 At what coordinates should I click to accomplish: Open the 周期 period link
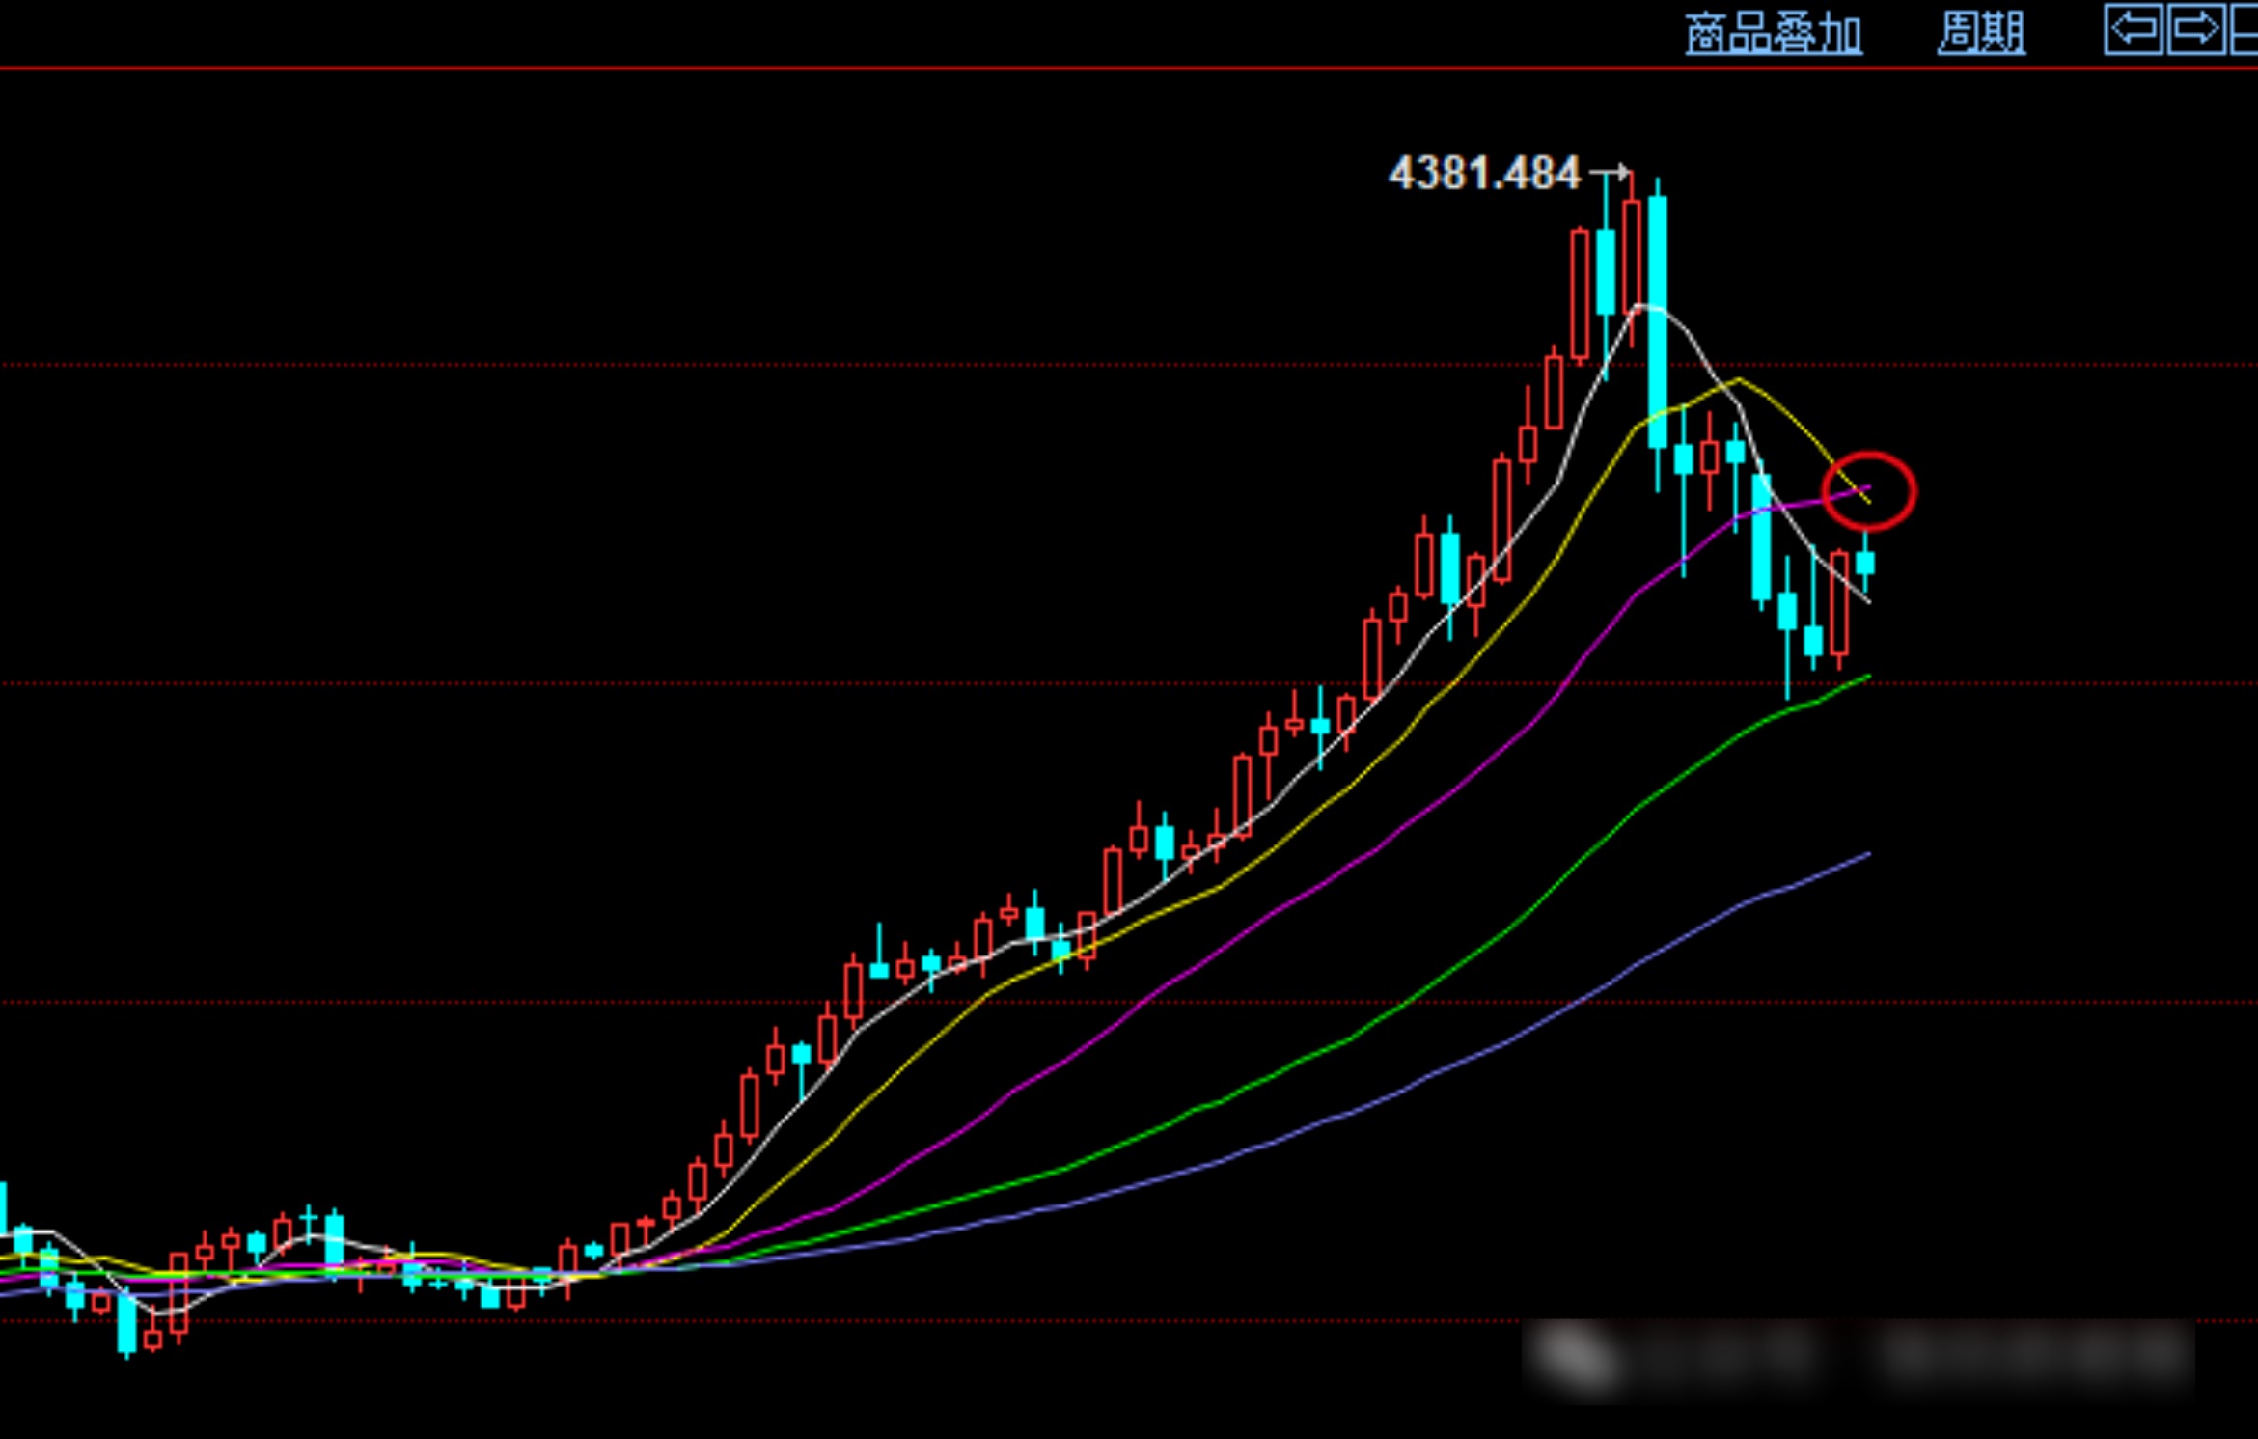click(1981, 33)
